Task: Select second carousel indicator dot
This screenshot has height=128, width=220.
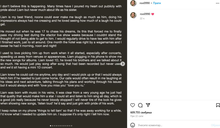Action: [x=52, y=126]
